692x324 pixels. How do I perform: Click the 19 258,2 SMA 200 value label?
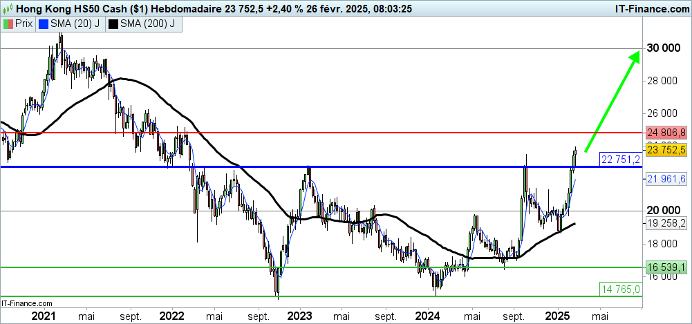coord(666,223)
